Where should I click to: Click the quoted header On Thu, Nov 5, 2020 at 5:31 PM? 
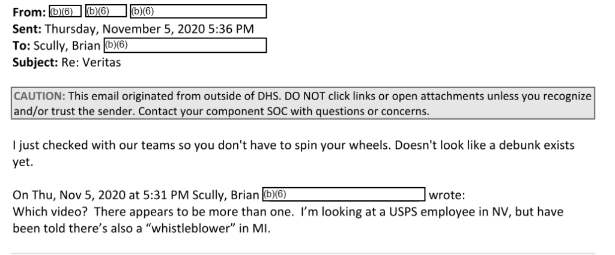[x=101, y=195]
